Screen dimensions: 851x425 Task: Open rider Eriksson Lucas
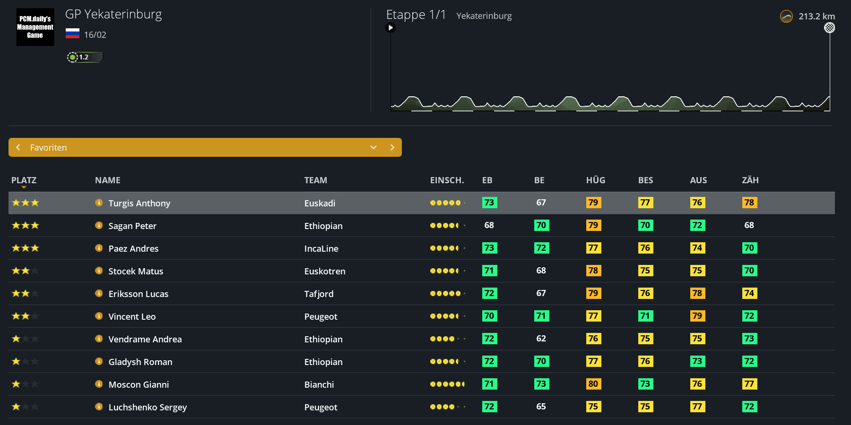138,294
